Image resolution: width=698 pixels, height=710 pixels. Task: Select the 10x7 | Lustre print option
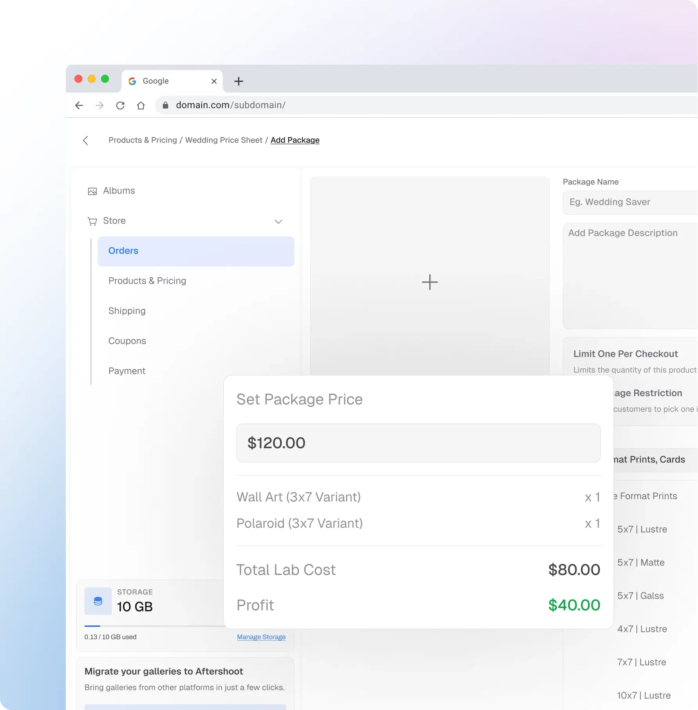point(644,696)
